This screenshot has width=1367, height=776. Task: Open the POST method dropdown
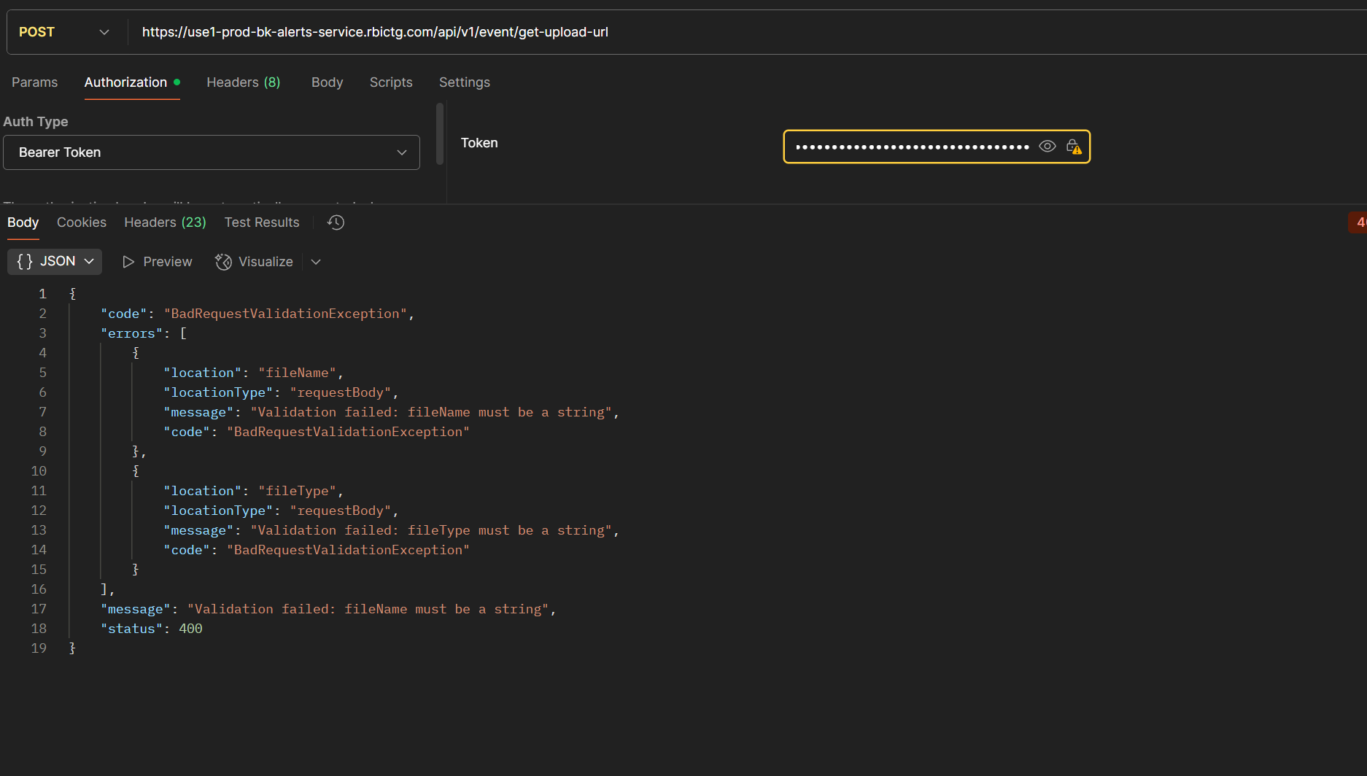pos(64,32)
